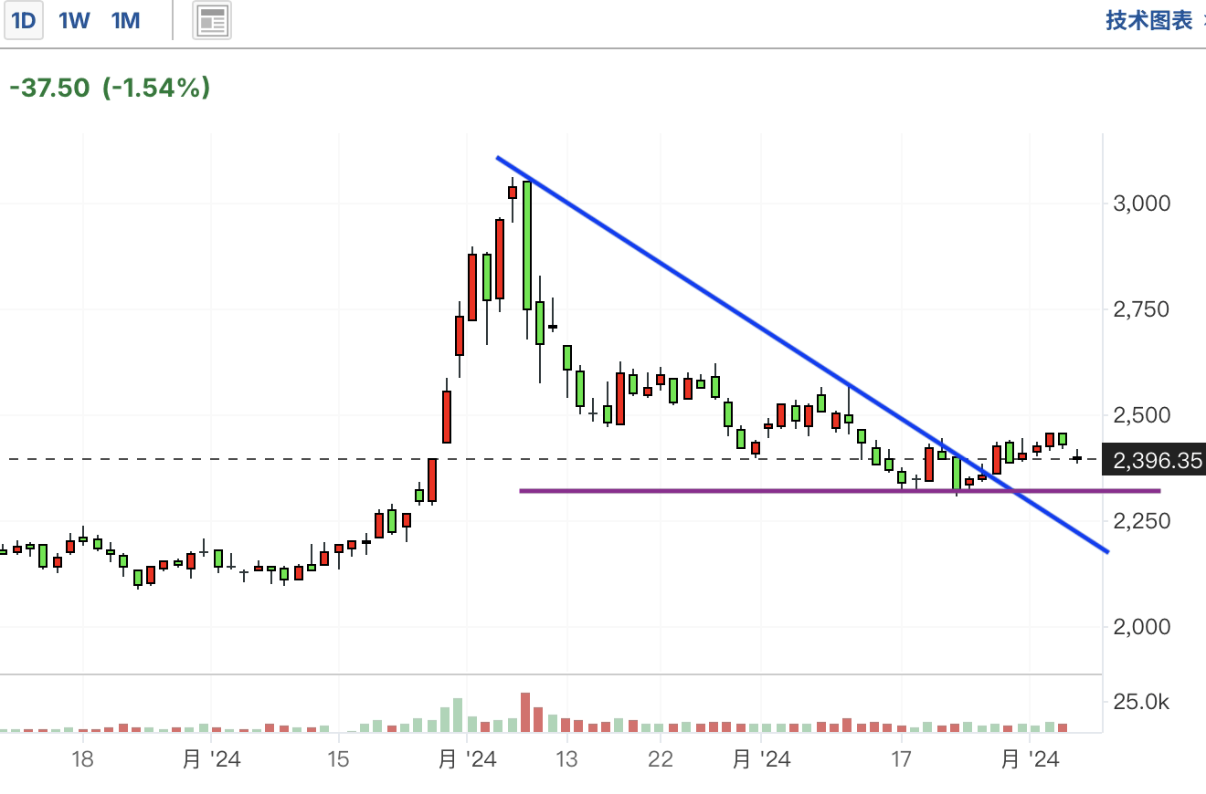
Task: Open the chart layout icon
Action: pos(212,21)
